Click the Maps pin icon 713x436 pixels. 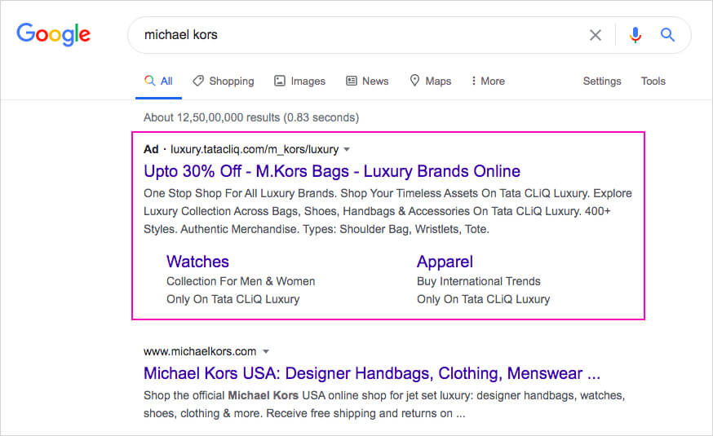[x=414, y=81]
